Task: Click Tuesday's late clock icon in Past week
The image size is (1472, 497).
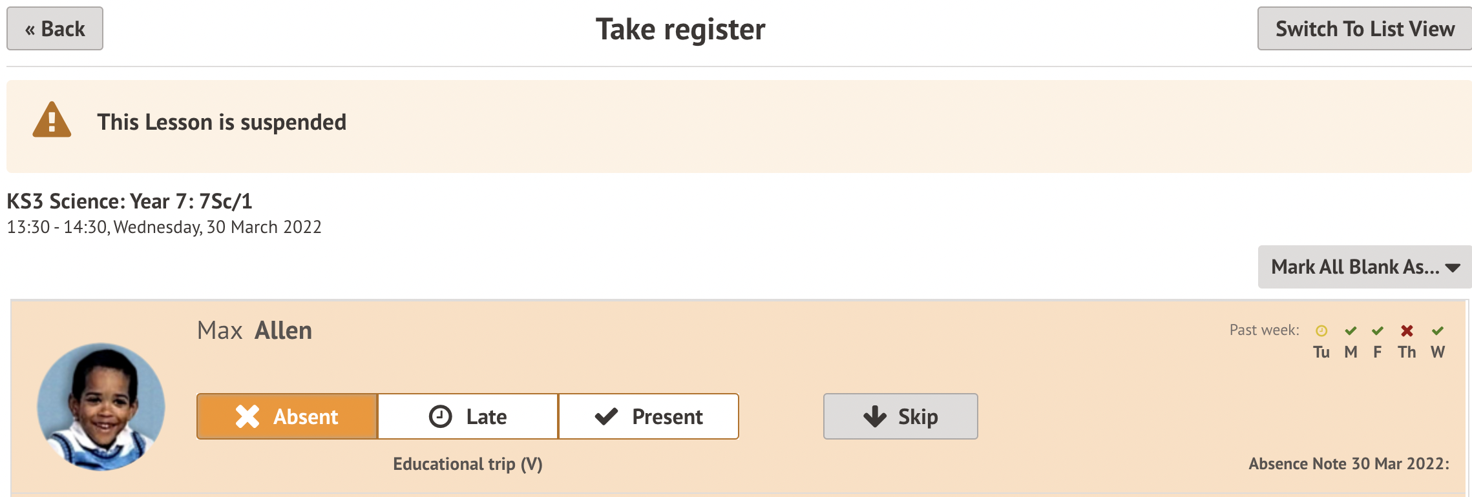Action: [x=1321, y=331]
